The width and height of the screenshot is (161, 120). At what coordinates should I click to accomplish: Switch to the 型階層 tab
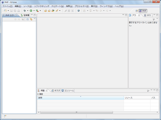(25, 15)
